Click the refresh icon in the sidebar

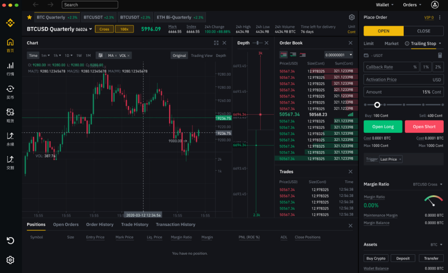point(10,241)
